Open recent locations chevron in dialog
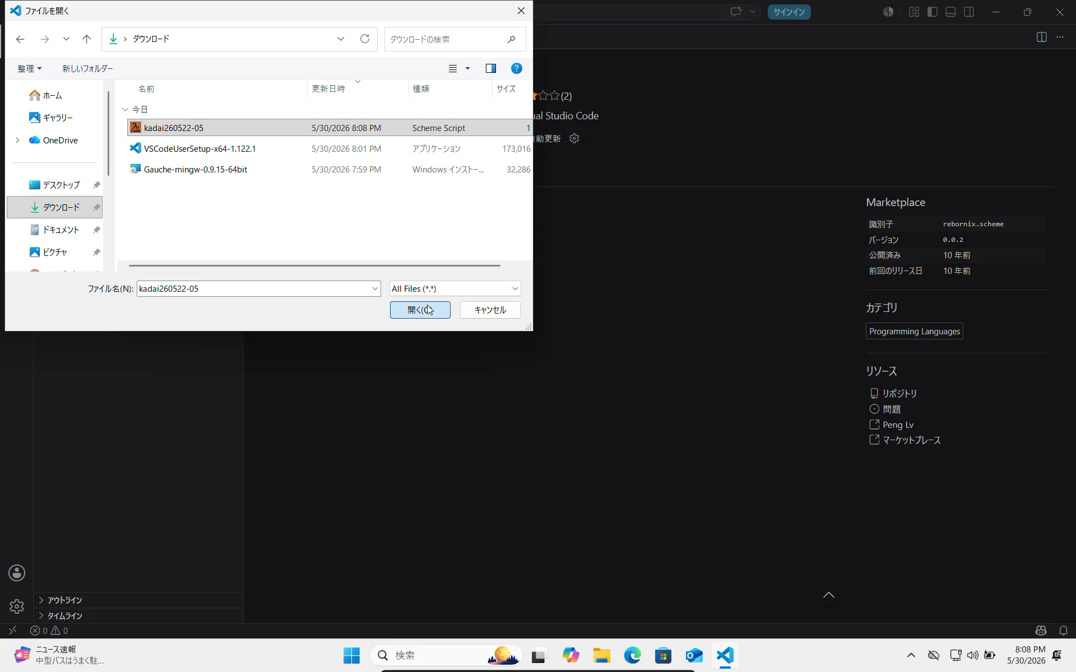This screenshot has height=672, width=1076. click(66, 39)
